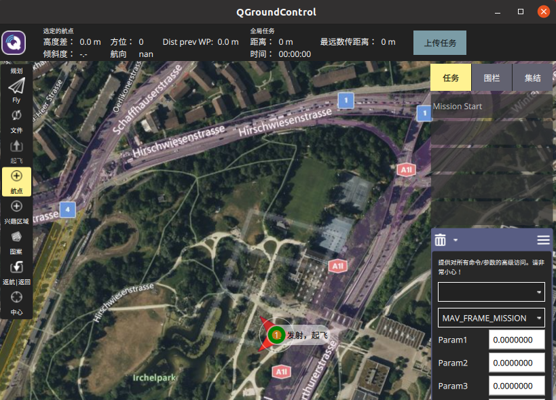Open the MAV_FRAME_MISSION frame dropdown

491,318
